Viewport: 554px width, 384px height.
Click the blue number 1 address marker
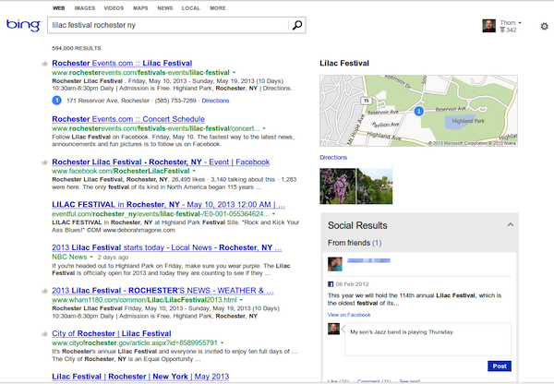click(57, 101)
